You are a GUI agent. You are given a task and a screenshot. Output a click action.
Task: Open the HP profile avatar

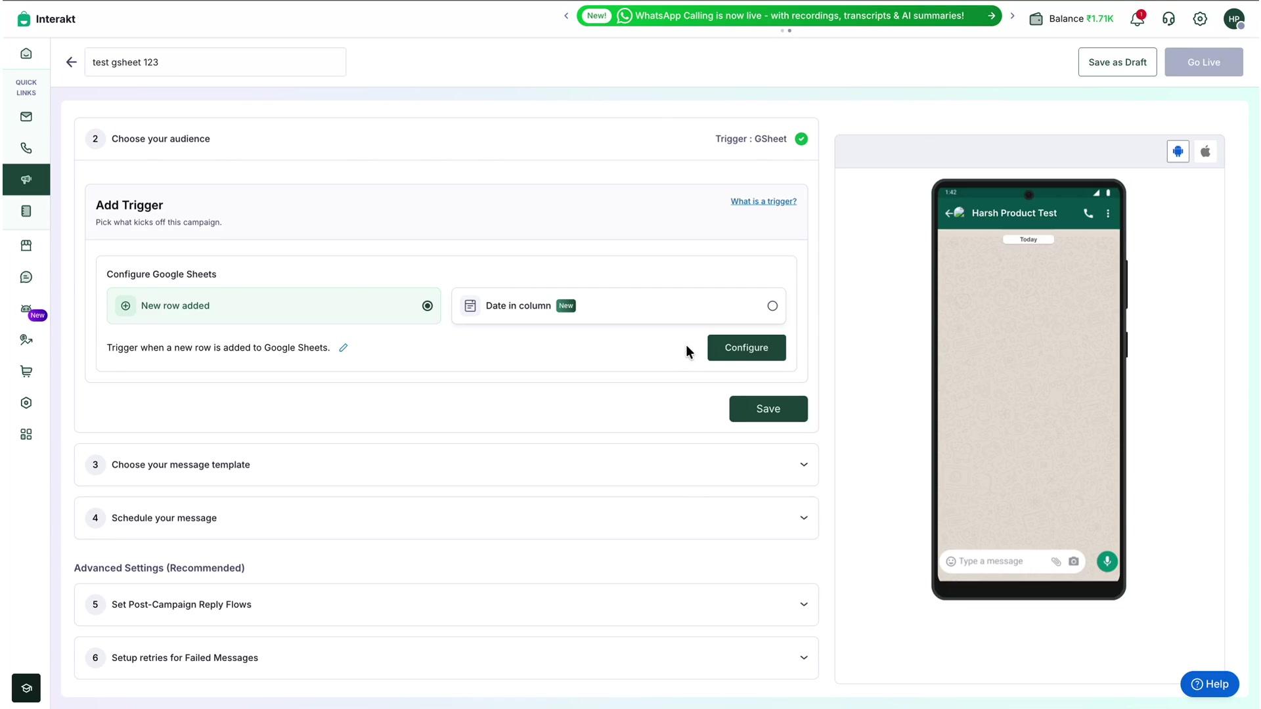click(1234, 19)
